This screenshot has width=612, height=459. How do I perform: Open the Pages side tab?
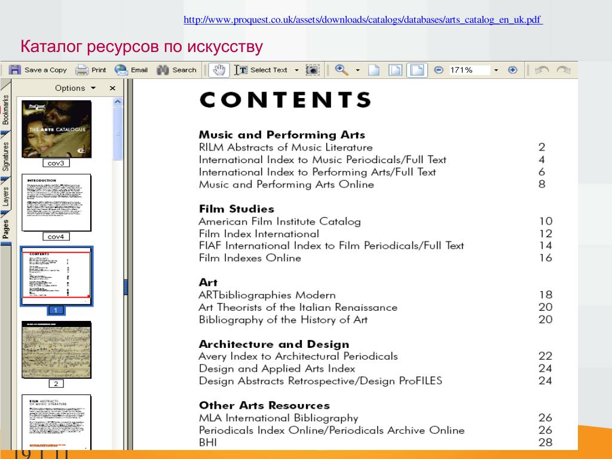pyautogui.click(x=5, y=229)
